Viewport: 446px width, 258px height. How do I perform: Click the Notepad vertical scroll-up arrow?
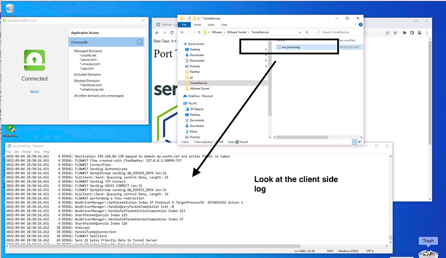390,157
